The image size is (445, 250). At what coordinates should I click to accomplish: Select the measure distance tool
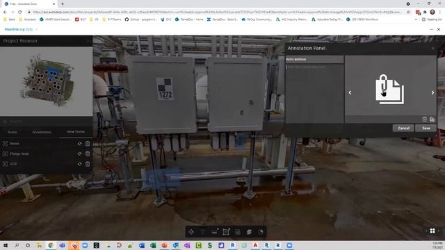coord(215,232)
